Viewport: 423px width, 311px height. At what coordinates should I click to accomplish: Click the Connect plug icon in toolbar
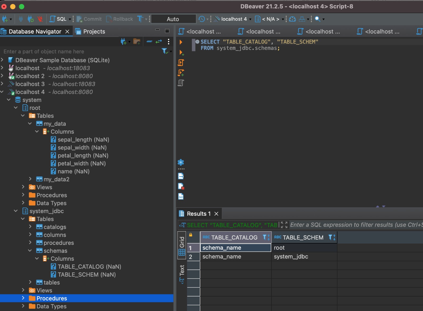click(21, 19)
